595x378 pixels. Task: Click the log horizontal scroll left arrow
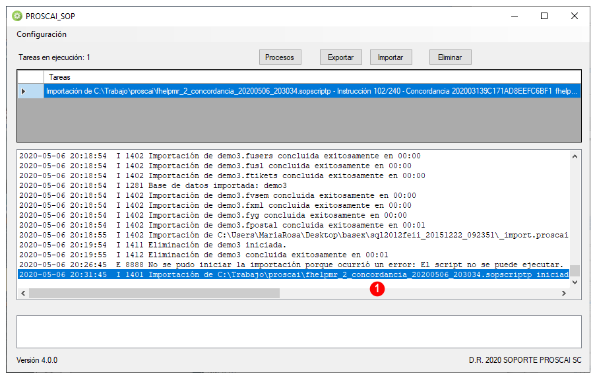pyautogui.click(x=23, y=293)
